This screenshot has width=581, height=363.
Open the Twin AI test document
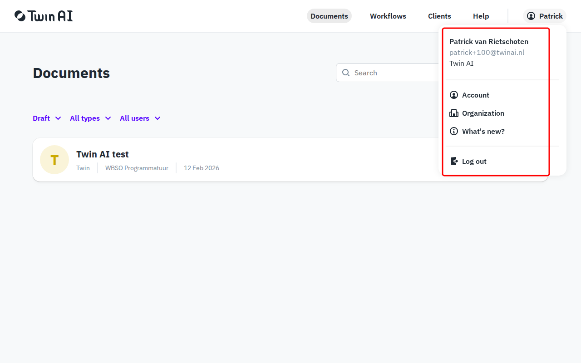tap(103, 154)
